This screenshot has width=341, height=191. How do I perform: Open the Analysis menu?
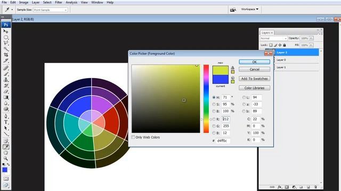[x=71, y=2]
